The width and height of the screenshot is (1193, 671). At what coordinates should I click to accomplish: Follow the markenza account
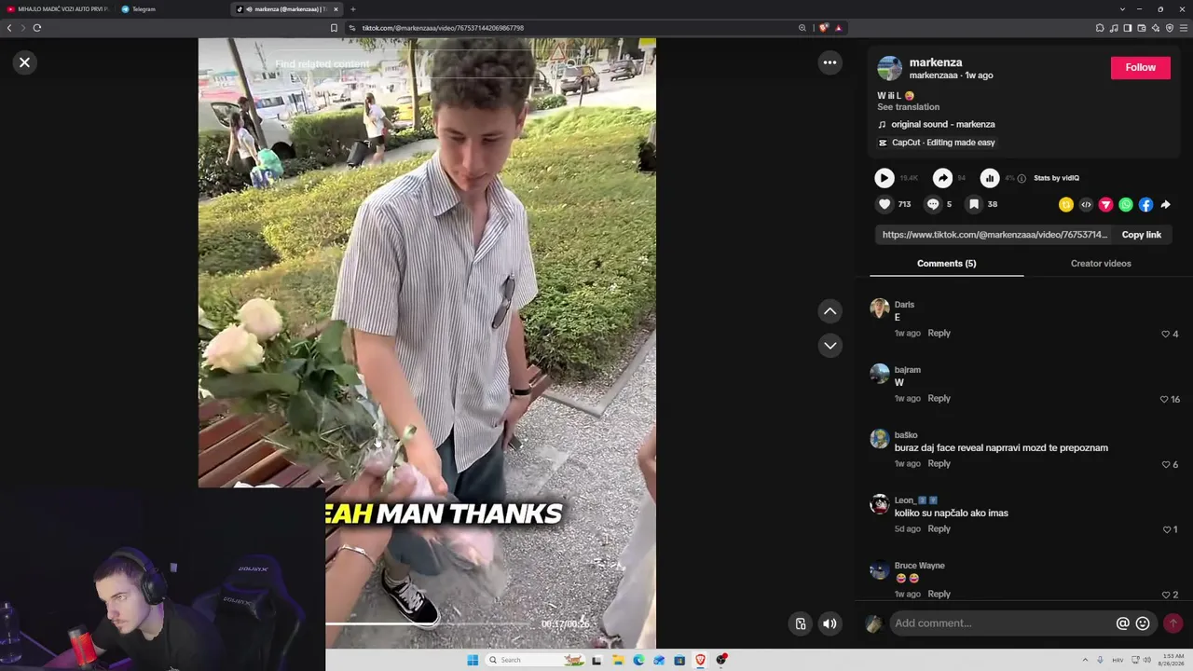pos(1140,67)
